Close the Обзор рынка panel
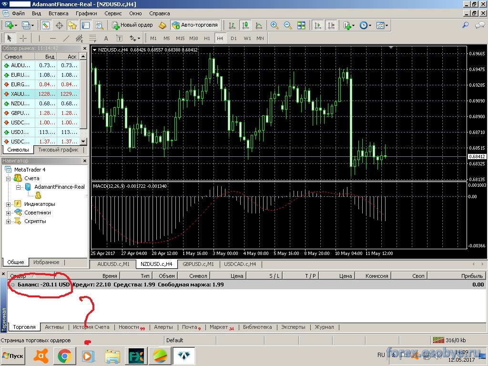 [85, 48]
